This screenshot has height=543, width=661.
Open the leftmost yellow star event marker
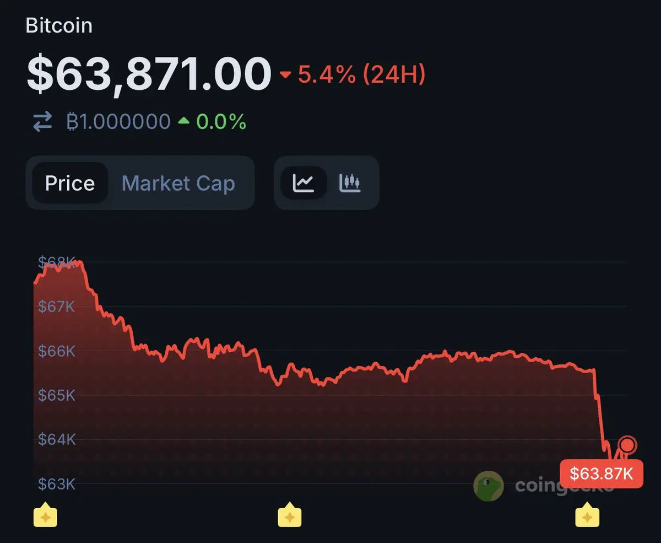click(45, 517)
